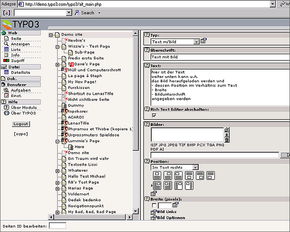Open Einst. settings module
Screen dimensions: 290x232
click(x=16, y=96)
